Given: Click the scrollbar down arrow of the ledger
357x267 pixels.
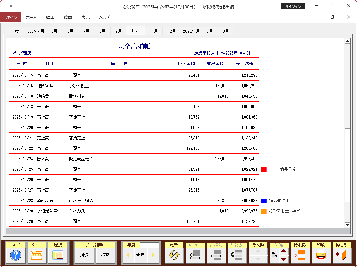Looking at the screenshot, I should pyautogui.click(x=347, y=225).
